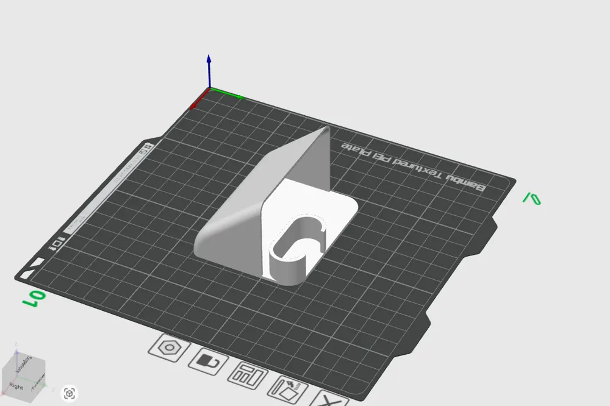Click the remove plate X icon
Image resolution: width=610 pixels, height=406 pixels.
[329, 399]
